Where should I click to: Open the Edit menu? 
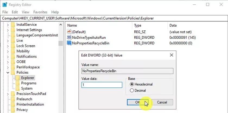coord(15,12)
